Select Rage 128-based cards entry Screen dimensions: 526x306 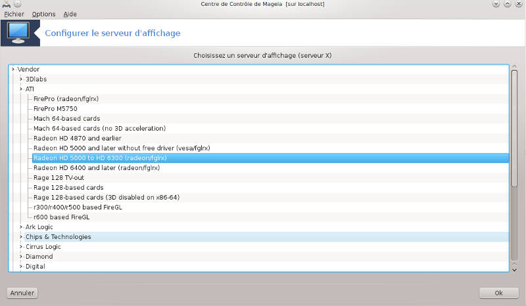coord(68,188)
